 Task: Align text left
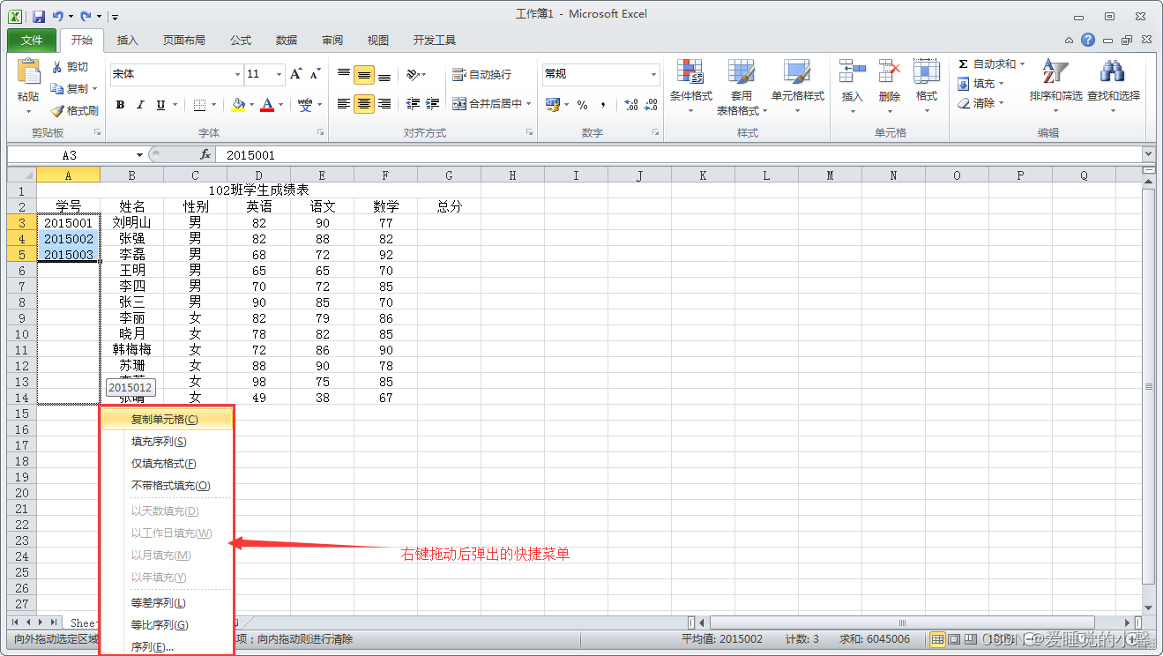tap(344, 104)
